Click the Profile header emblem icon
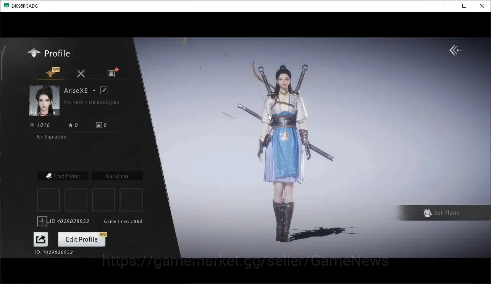491x284 pixels. (x=34, y=53)
